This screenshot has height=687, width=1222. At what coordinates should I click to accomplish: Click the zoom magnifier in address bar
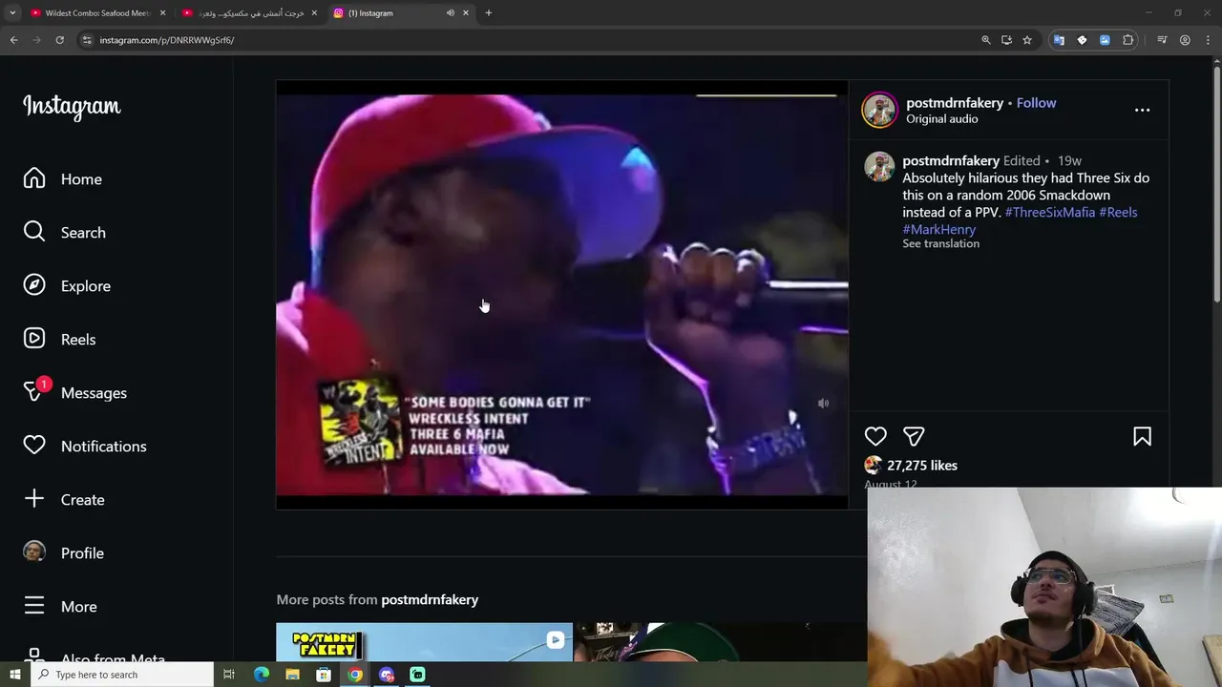tap(986, 40)
